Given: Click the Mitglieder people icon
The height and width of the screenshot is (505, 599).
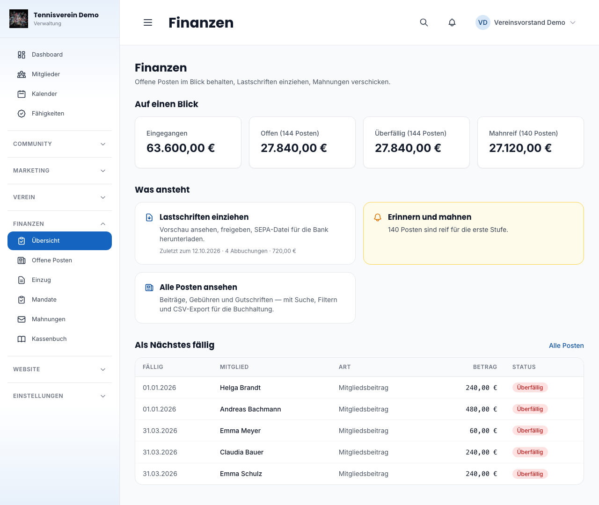Looking at the screenshot, I should pos(22,74).
